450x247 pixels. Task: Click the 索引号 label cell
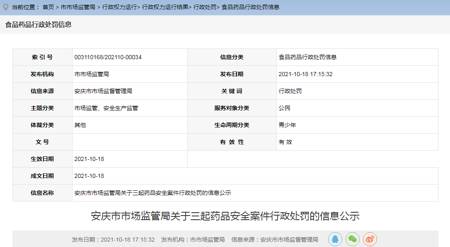[x=43, y=58]
